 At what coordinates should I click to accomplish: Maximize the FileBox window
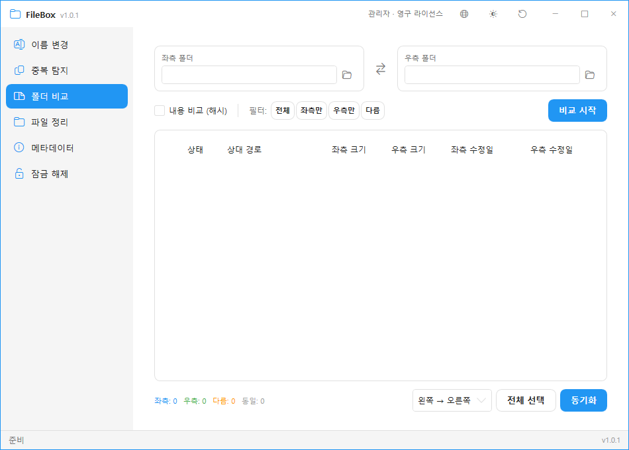(585, 14)
